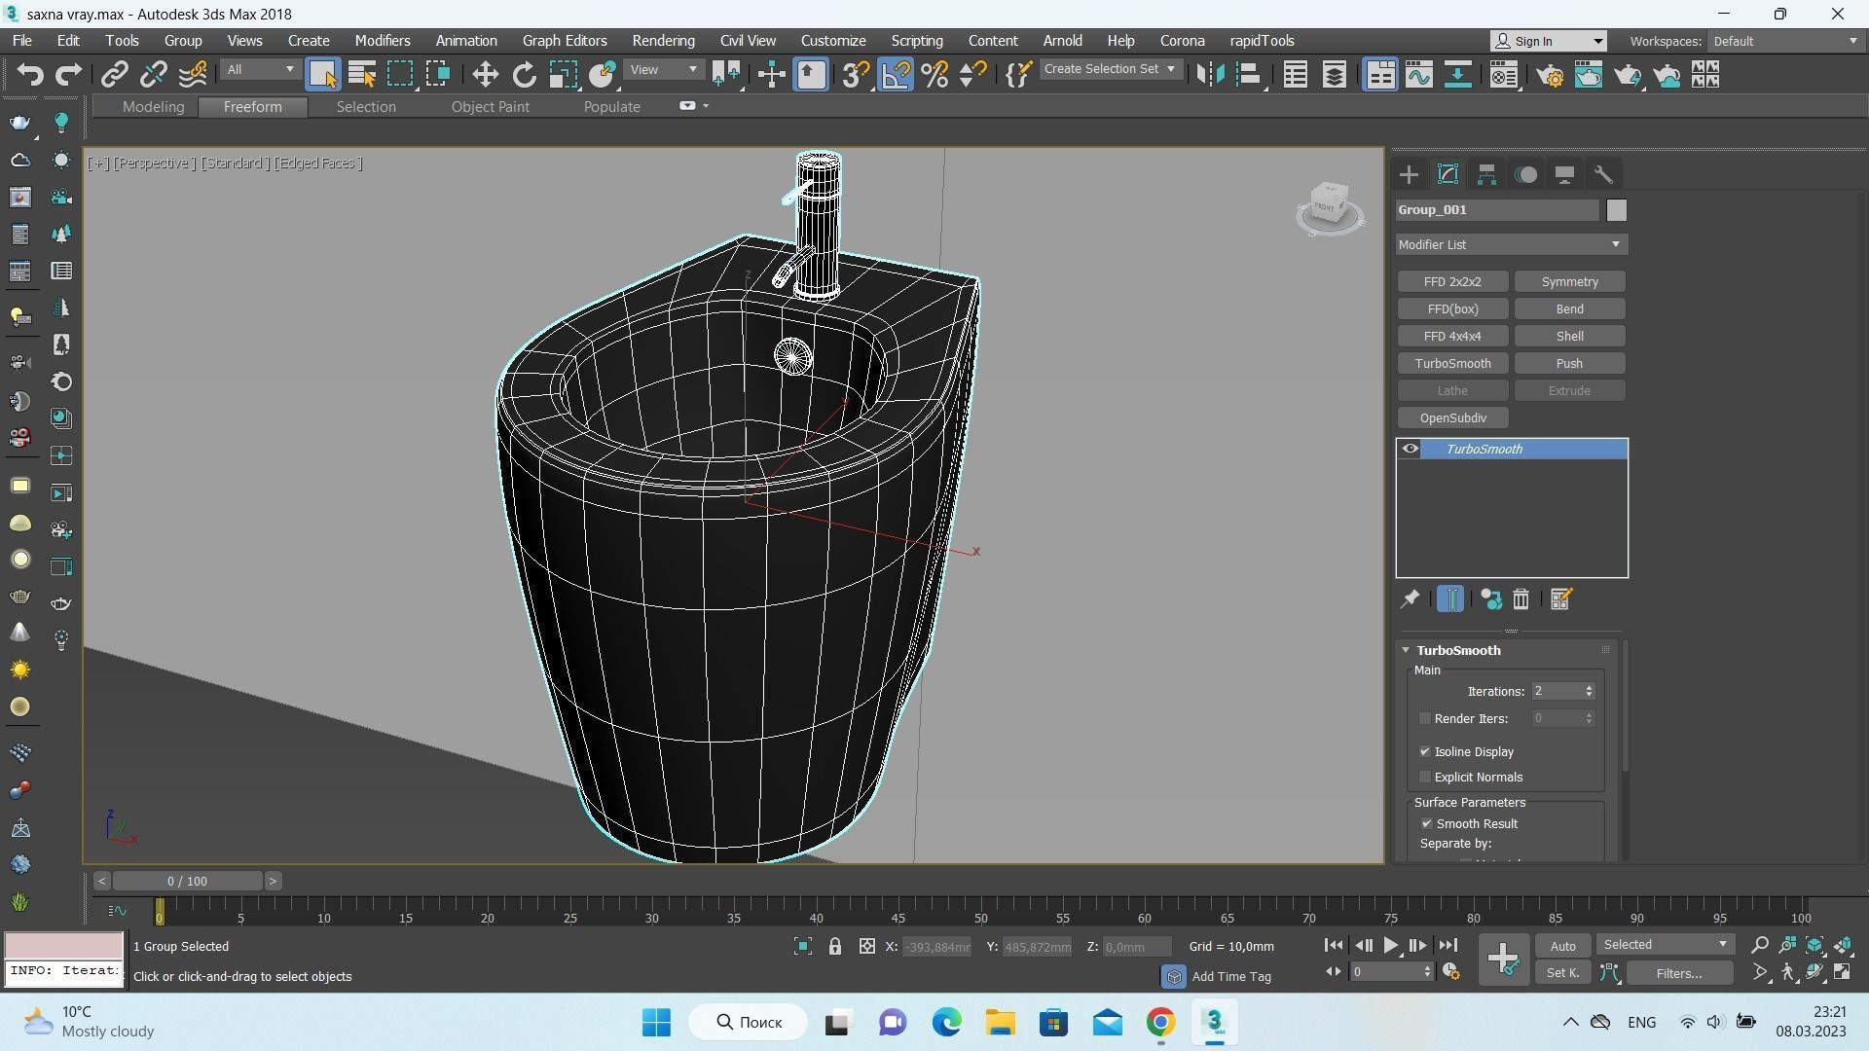Enable Explicit Normals checkbox
Image resolution: width=1869 pixels, height=1051 pixels.
tap(1425, 778)
